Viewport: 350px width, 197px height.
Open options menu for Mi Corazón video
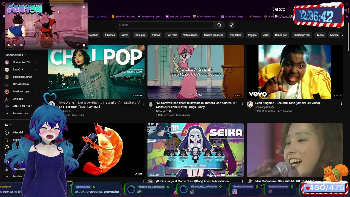(242, 103)
